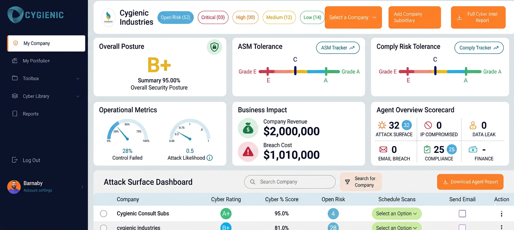This screenshot has width=514, height=230.
Task: Enable Send Email for Cygienic Consult Subs
Action: click(x=462, y=213)
